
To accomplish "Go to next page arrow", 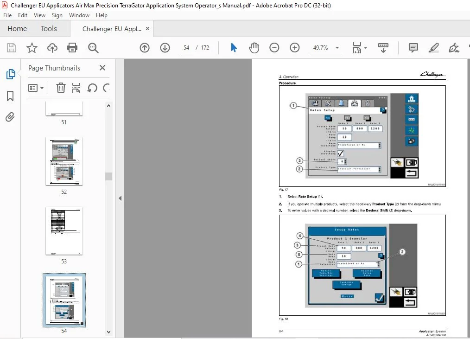I will coord(165,48).
